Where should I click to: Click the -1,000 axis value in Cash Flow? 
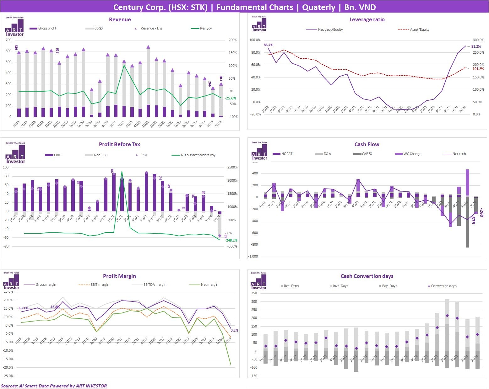click(253, 256)
